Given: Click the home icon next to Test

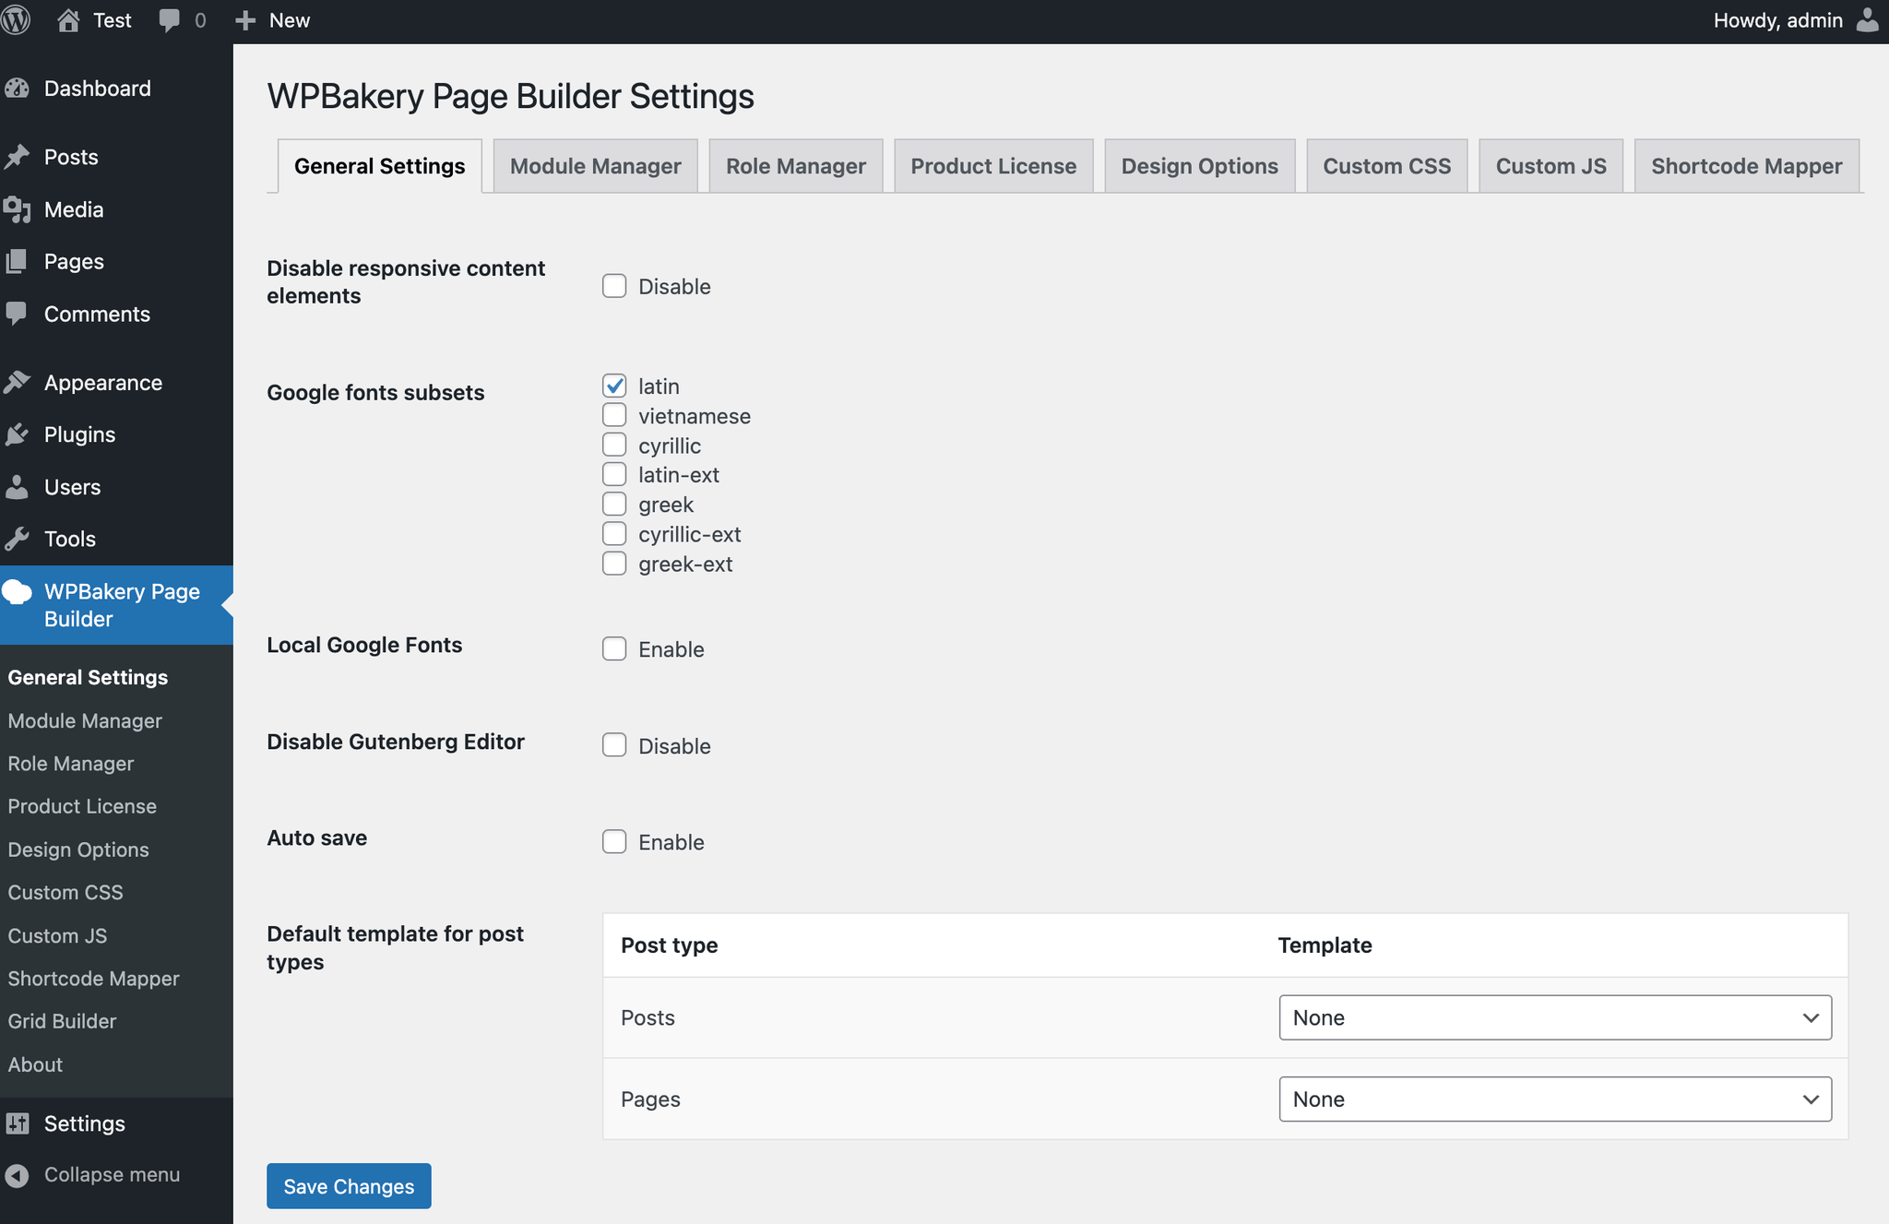Looking at the screenshot, I should point(68,20).
